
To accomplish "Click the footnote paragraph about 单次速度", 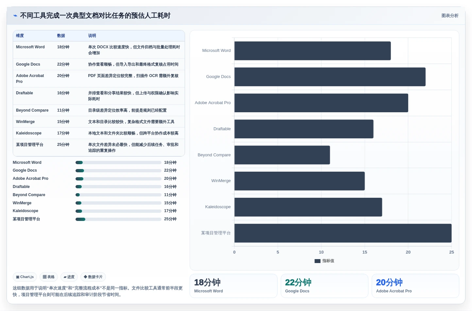I will (x=98, y=291).
